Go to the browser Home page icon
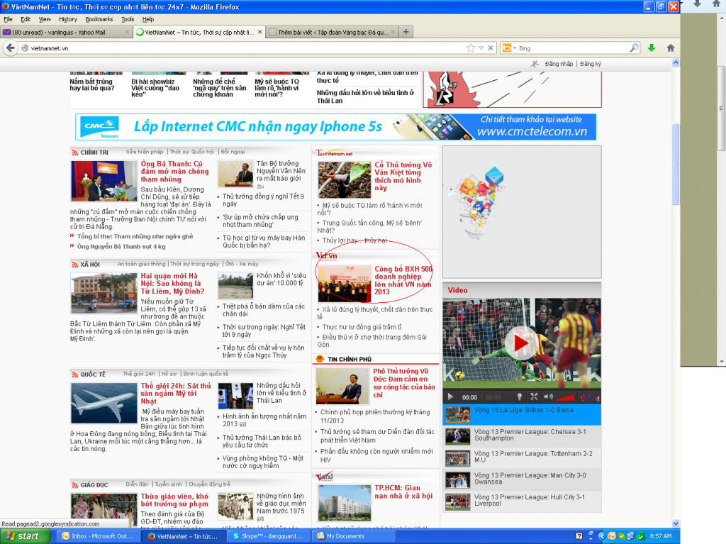The height and width of the screenshot is (544, 726). coord(671,48)
